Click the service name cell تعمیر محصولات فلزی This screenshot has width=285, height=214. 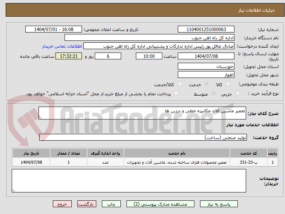177,162
